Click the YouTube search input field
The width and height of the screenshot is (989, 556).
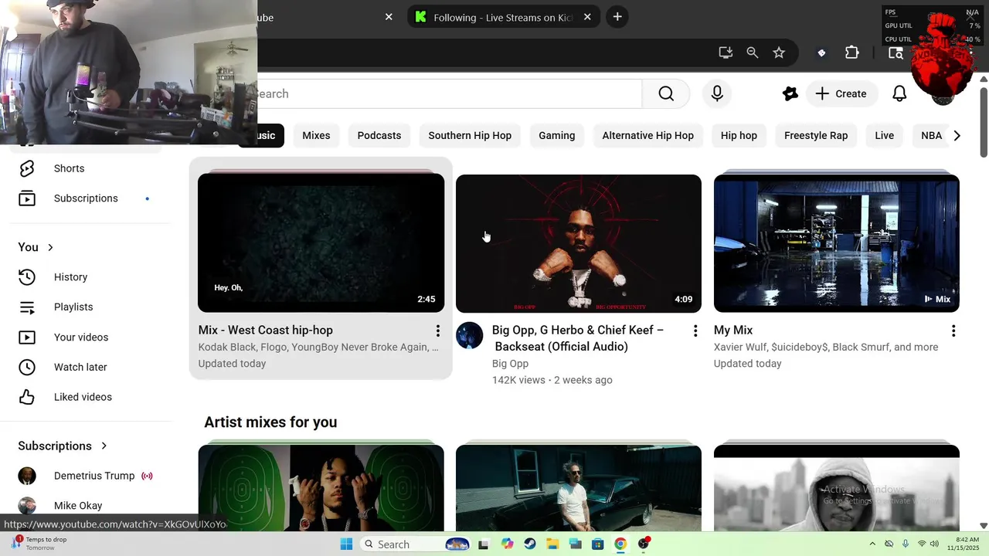click(x=450, y=93)
